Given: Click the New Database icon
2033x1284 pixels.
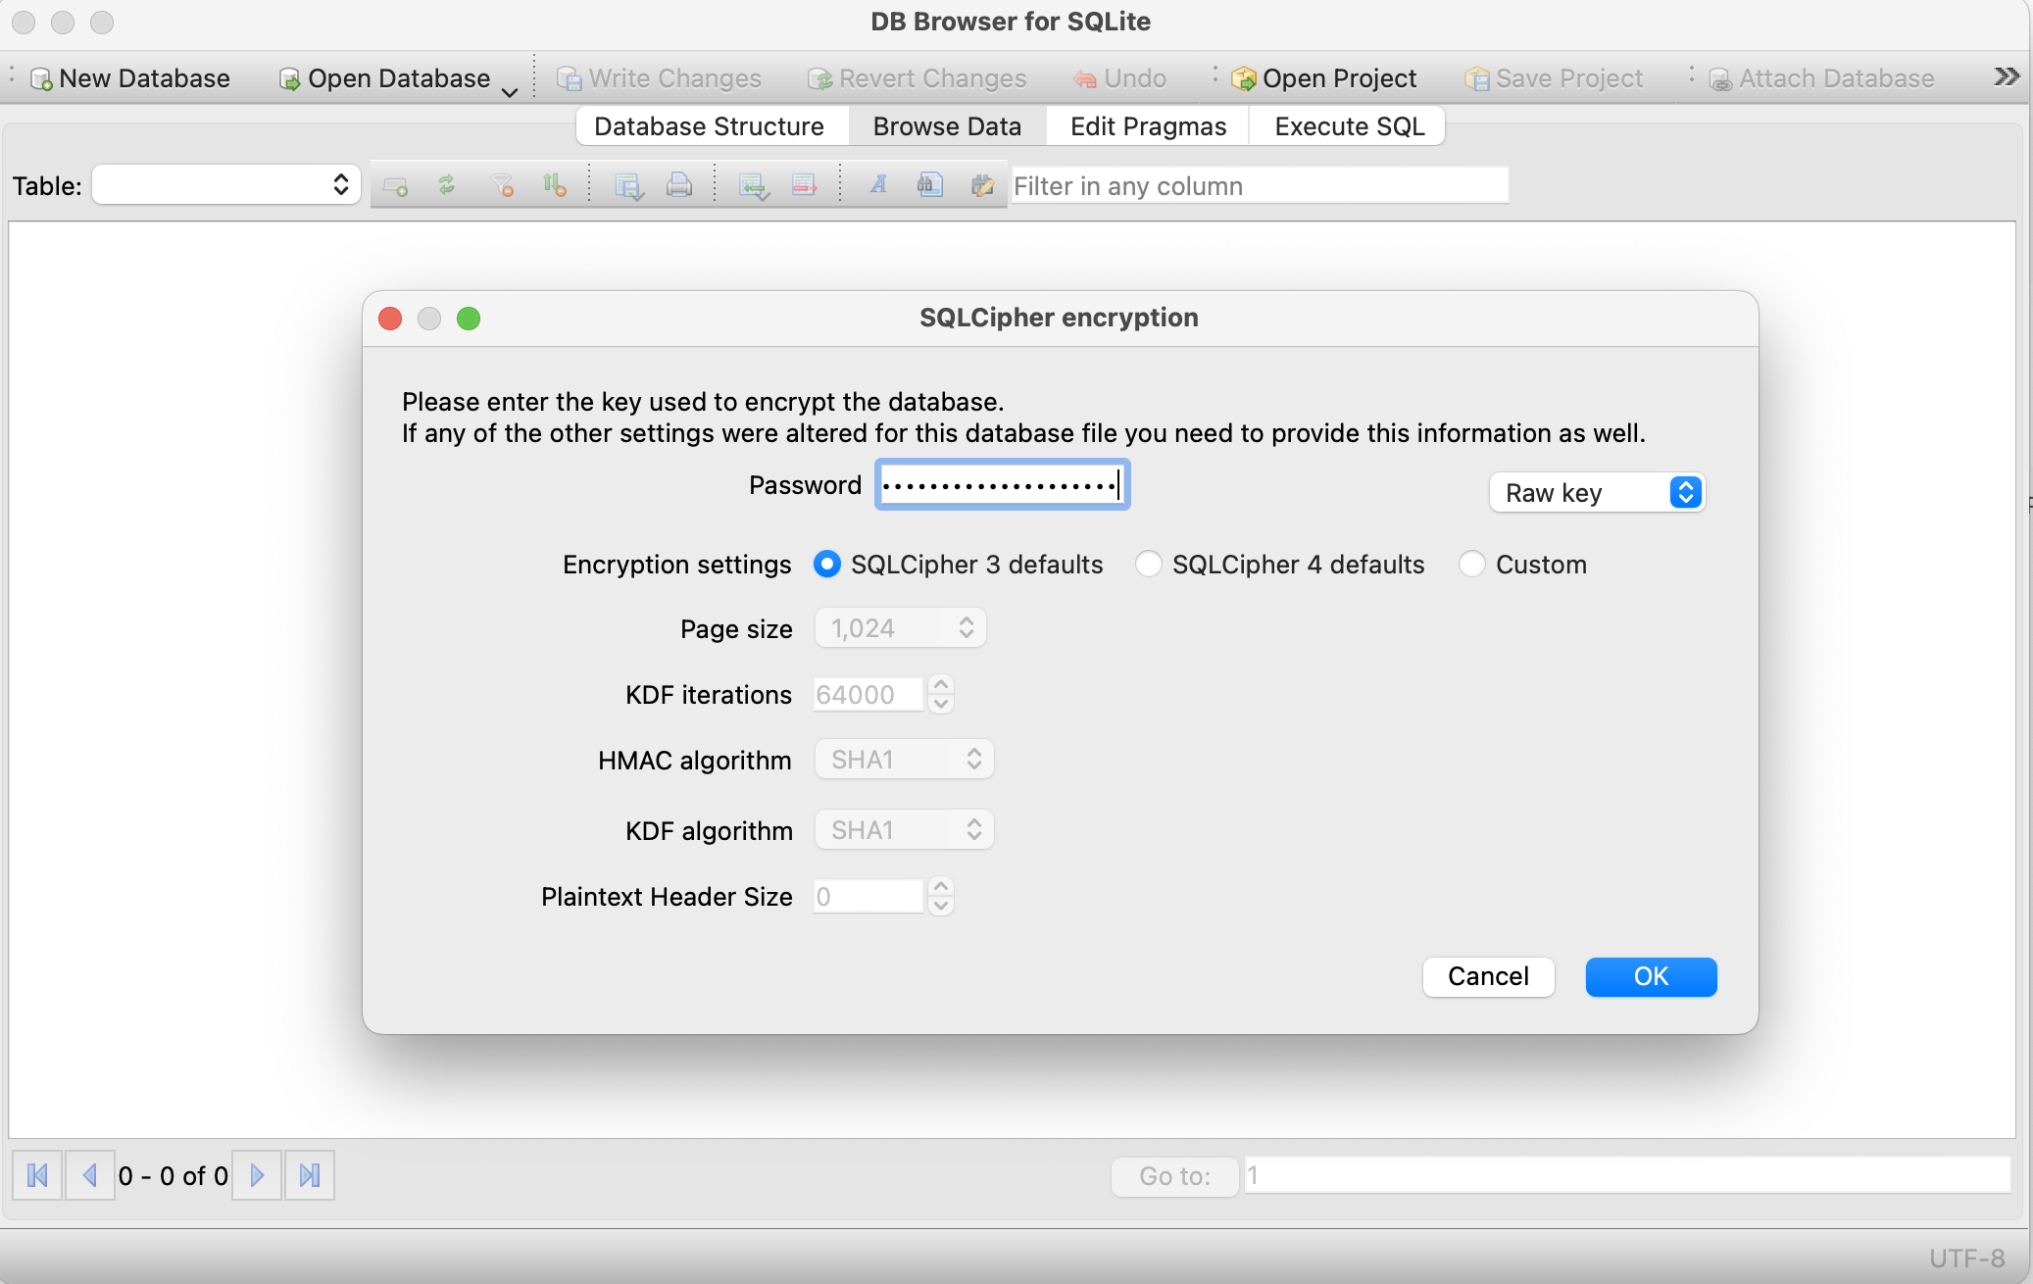Looking at the screenshot, I should tap(41, 79).
